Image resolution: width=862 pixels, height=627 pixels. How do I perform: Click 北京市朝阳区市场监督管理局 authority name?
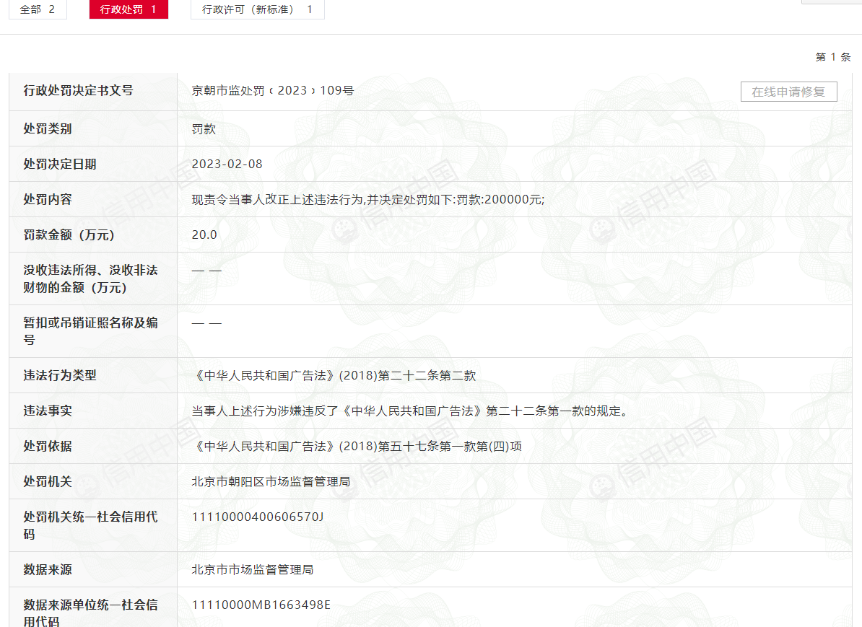pos(271,481)
